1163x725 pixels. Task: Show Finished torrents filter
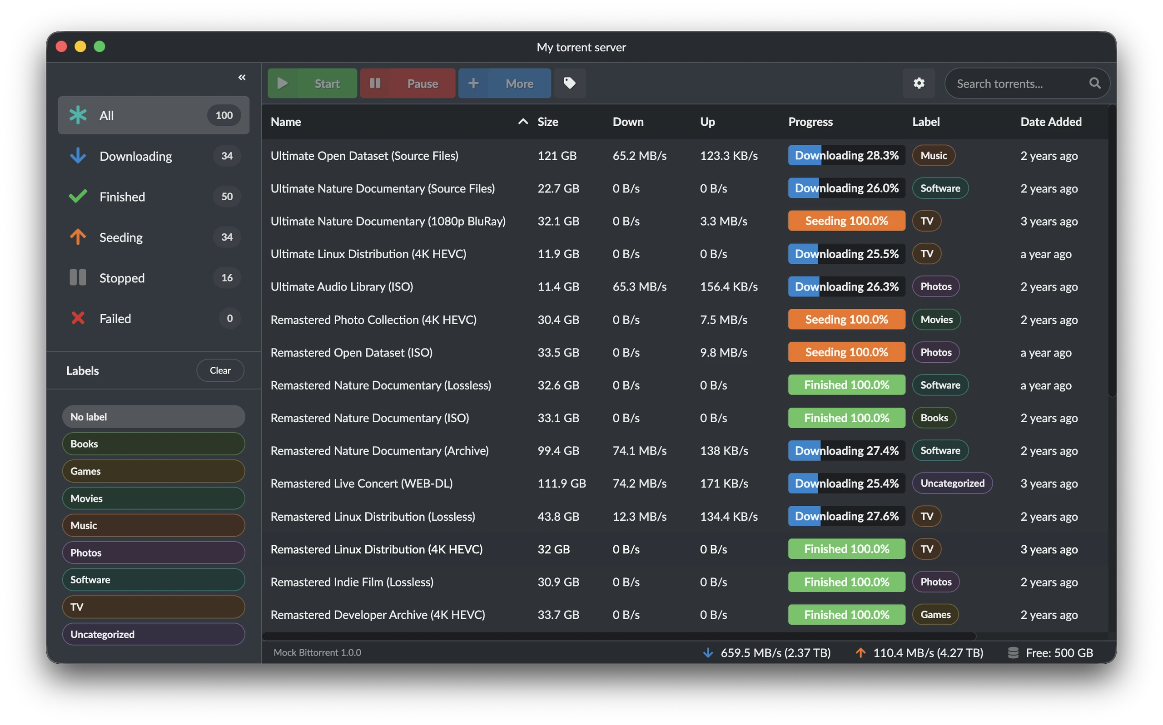(x=154, y=197)
